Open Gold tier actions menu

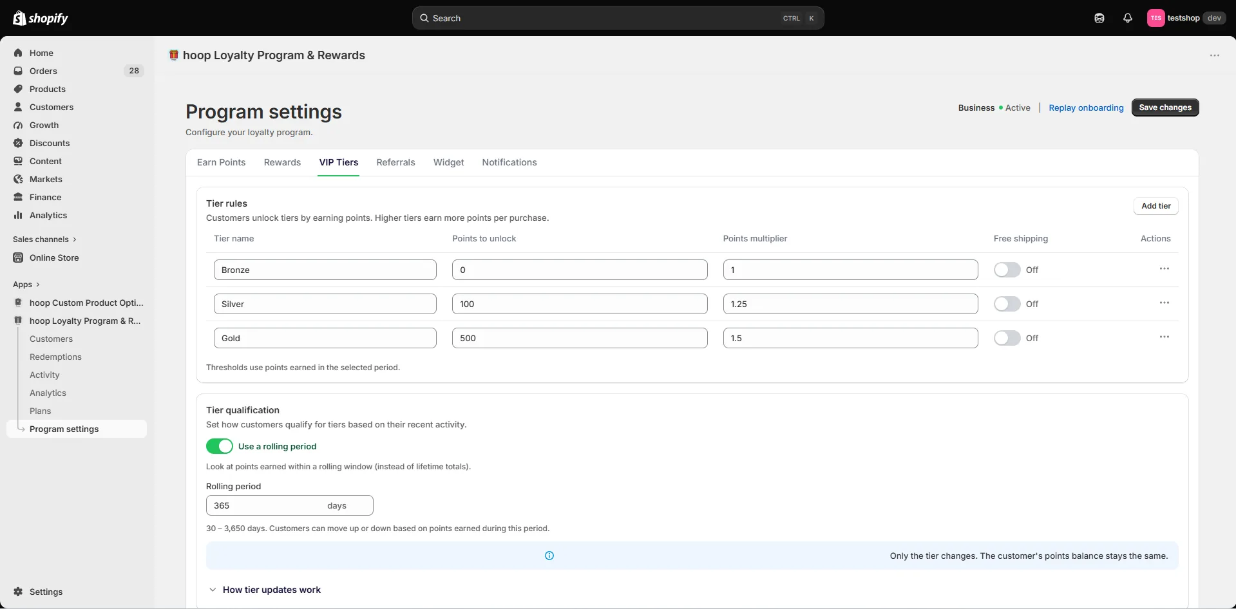point(1164,337)
